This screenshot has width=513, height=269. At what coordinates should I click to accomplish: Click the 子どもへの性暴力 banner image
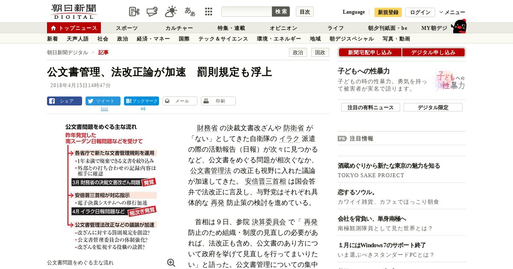(449, 80)
